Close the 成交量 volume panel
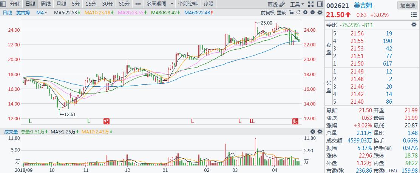 tap(312, 132)
